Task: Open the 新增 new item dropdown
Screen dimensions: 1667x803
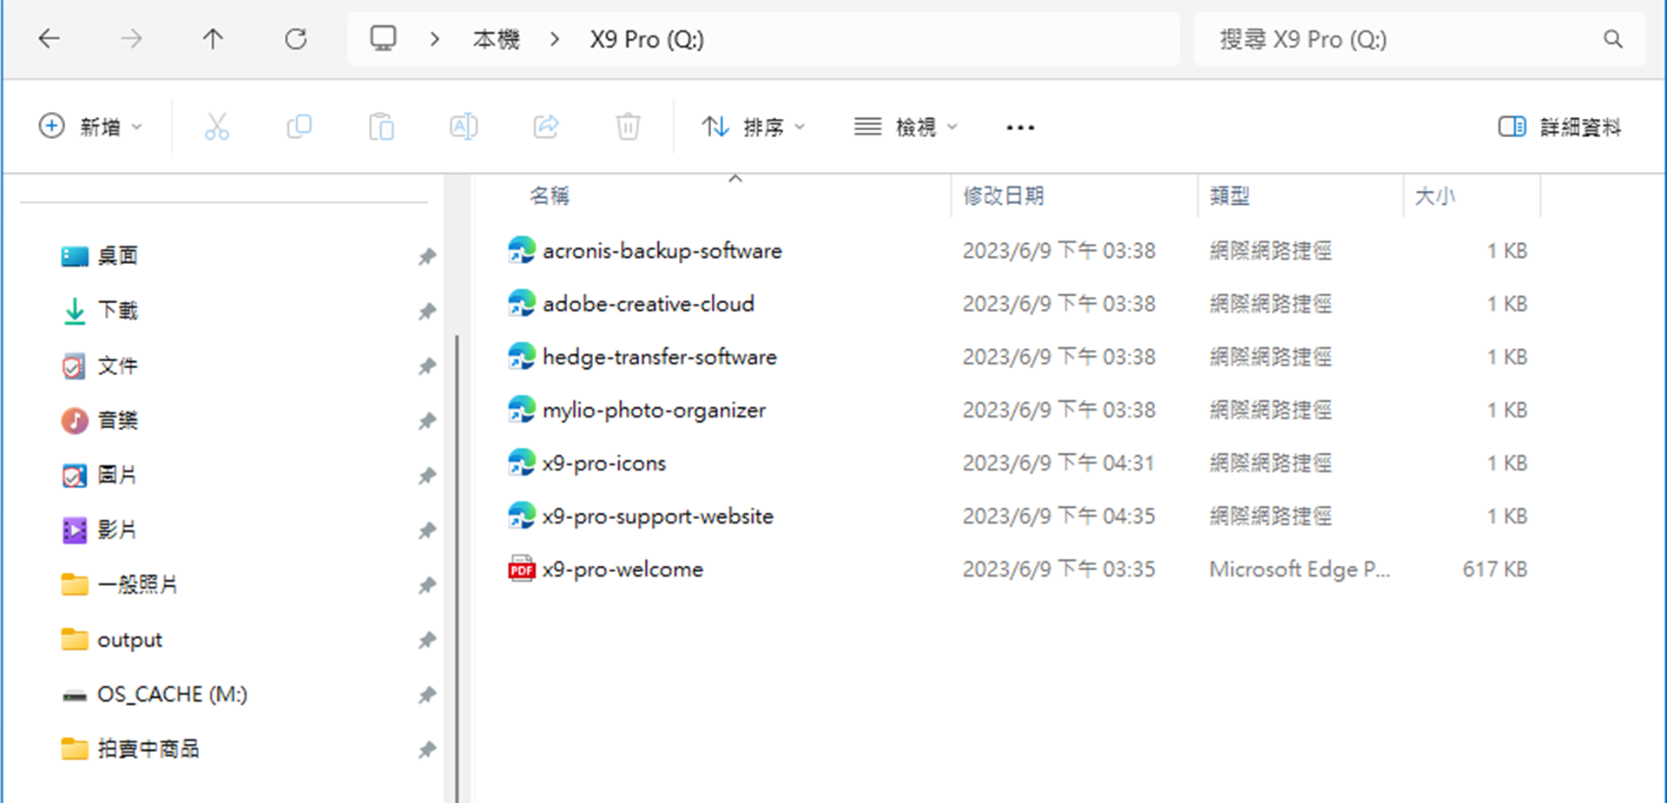Action: tap(90, 127)
